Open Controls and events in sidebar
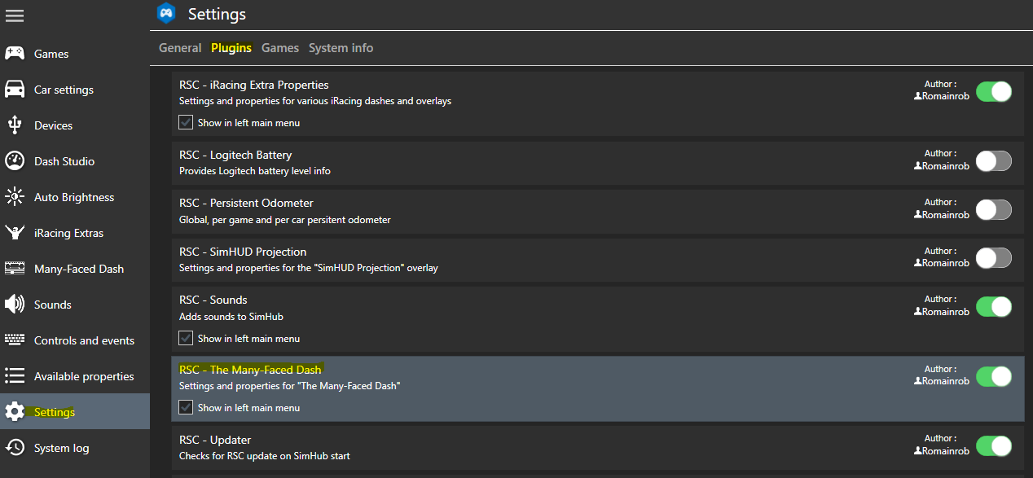Image resolution: width=1033 pixels, height=478 pixels. coord(75,340)
